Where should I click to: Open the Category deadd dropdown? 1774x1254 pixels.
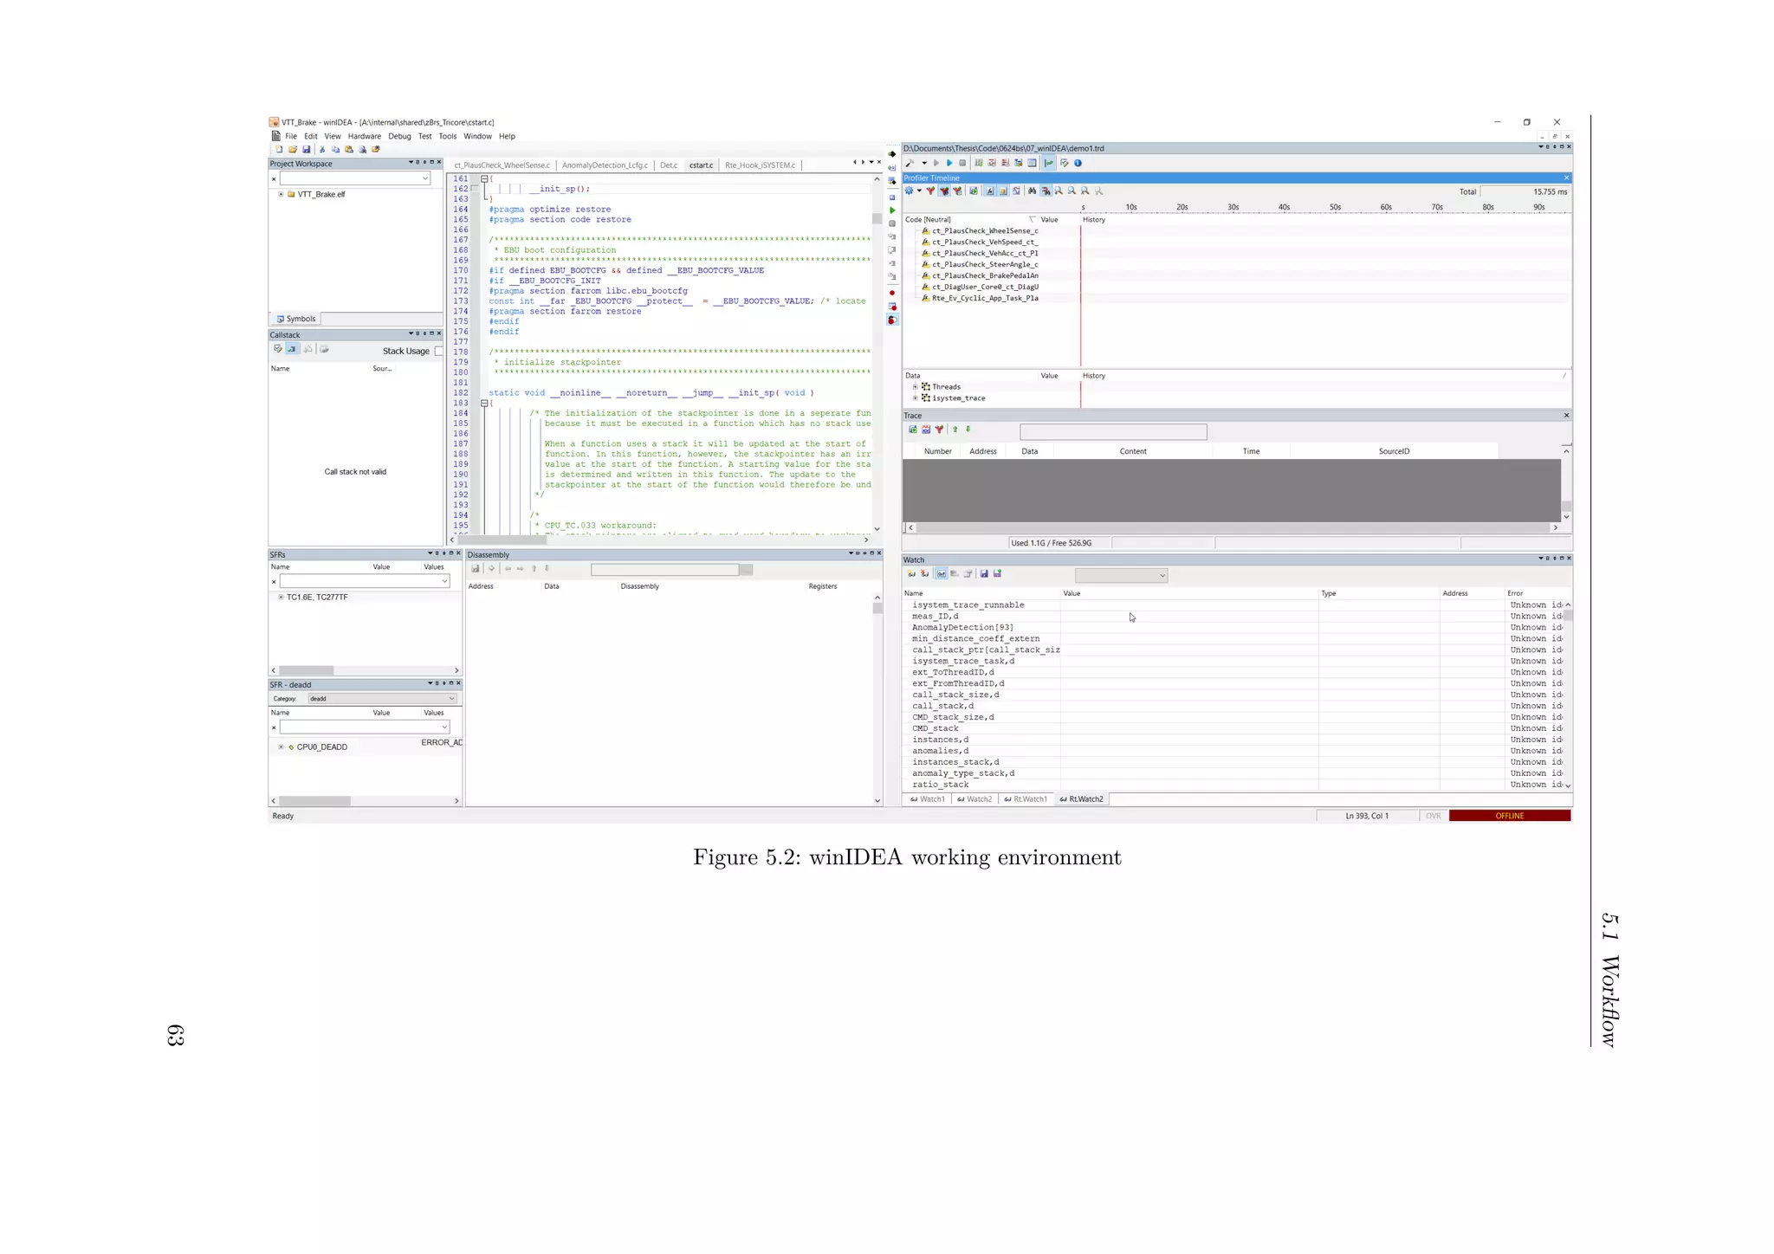click(451, 699)
